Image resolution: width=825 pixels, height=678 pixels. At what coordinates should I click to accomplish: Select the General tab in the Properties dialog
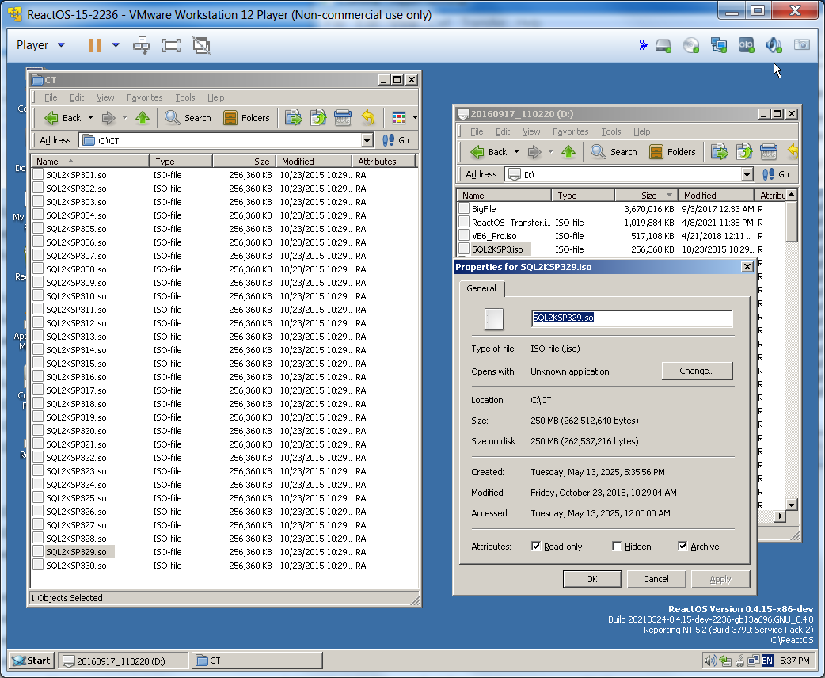[481, 288]
